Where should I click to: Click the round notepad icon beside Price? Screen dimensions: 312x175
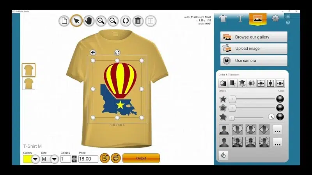[105, 158]
